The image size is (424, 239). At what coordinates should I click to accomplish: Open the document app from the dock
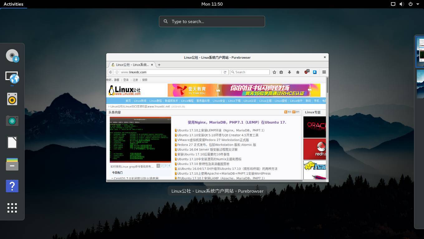point(12,143)
